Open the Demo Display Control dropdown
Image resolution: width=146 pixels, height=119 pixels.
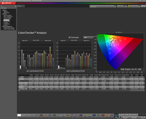(x=134, y=6)
